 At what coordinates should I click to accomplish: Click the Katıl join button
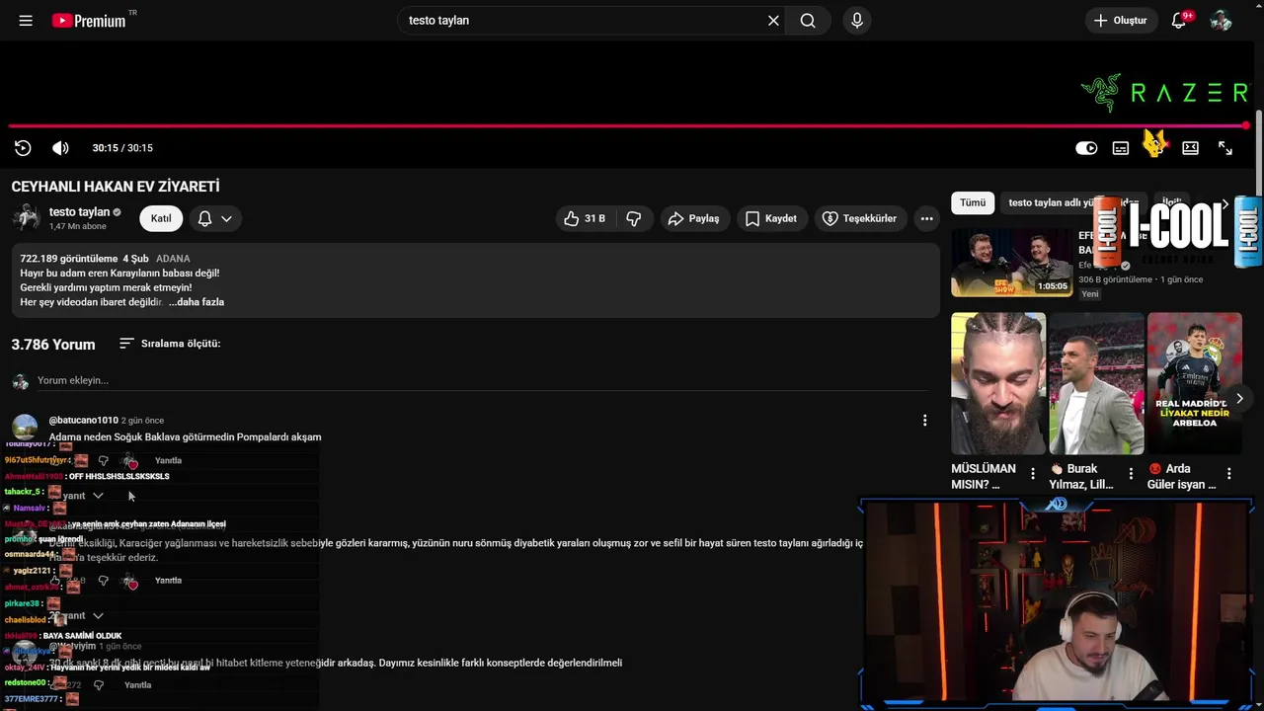pos(161,218)
